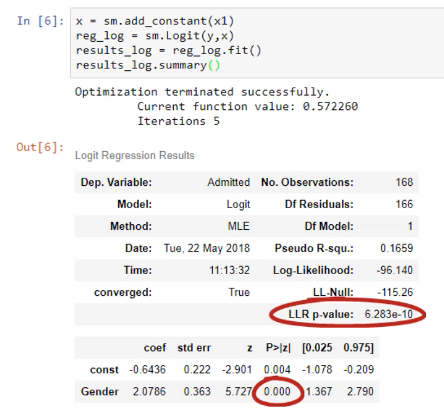The height and width of the screenshot is (412, 444).
Task: Click the converged value True
Action: (x=239, y=292)
